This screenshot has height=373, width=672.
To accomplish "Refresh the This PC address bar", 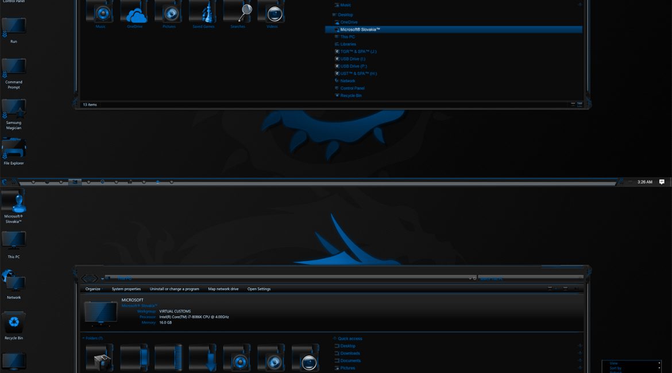I will (474, 278).
